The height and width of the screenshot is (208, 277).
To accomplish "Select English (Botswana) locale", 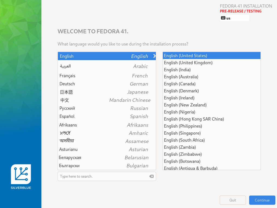I will point(212,161).
